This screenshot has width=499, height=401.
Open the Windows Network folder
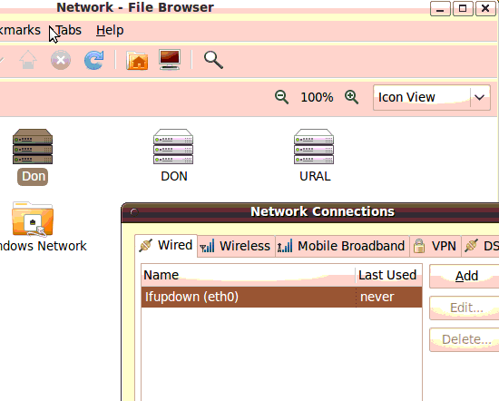point(33,220)
